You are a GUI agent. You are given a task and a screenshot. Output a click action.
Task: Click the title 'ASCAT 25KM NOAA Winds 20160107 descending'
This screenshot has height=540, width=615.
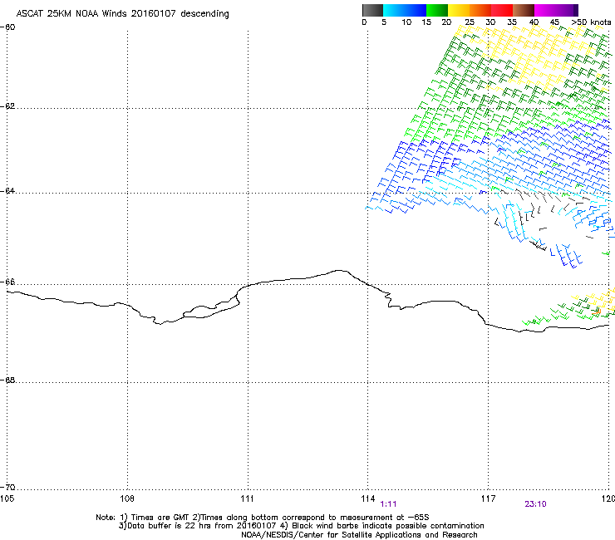[x=122, y=13]
